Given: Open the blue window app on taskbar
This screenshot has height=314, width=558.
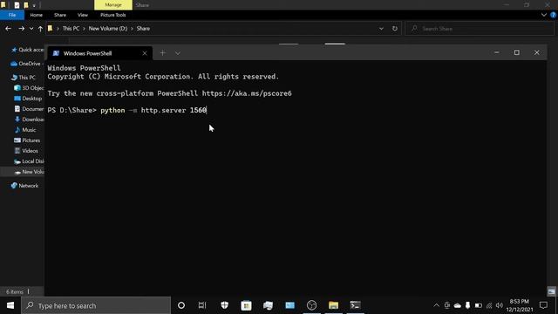Looking at the screenshot, I should tap(290, 305).
